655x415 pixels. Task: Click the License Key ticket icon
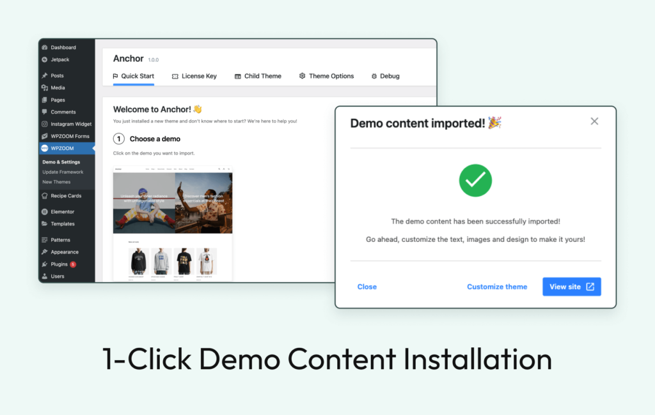pyautogui.click(x=175, y=77)
